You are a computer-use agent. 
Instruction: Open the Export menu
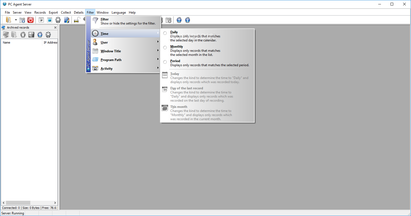point(53,13)
